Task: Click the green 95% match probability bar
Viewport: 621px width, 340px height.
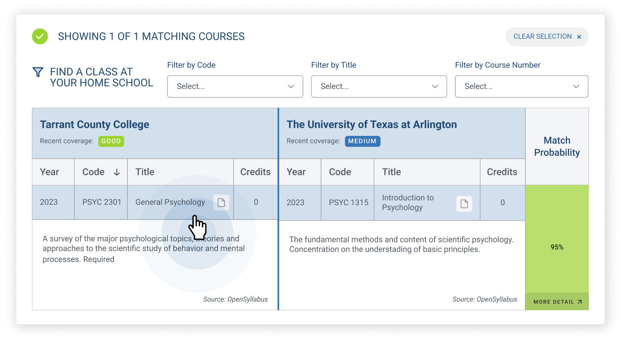Action: [x=557, y=246]
